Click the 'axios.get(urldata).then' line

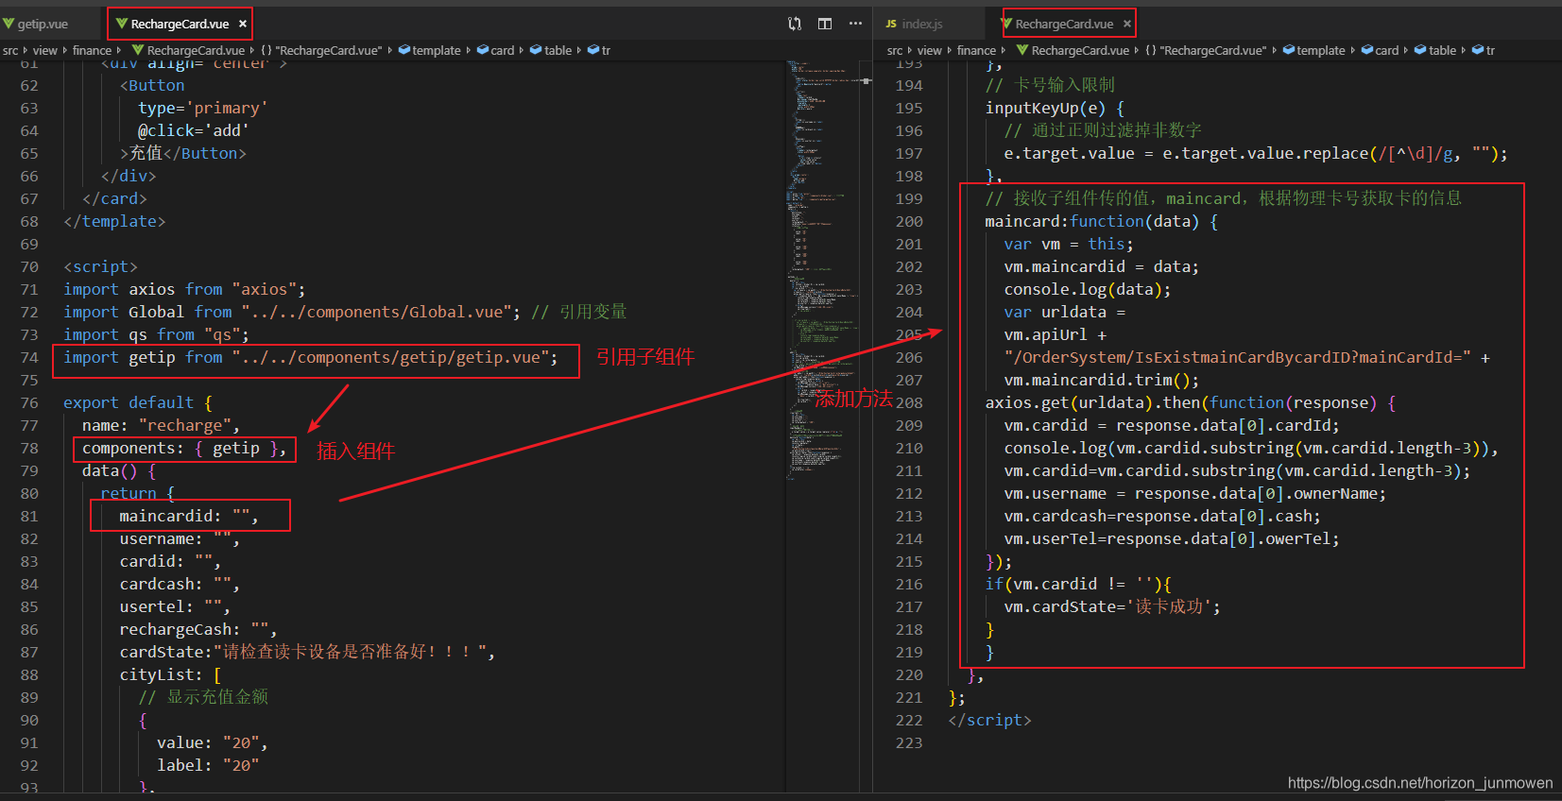(1191, 402)
